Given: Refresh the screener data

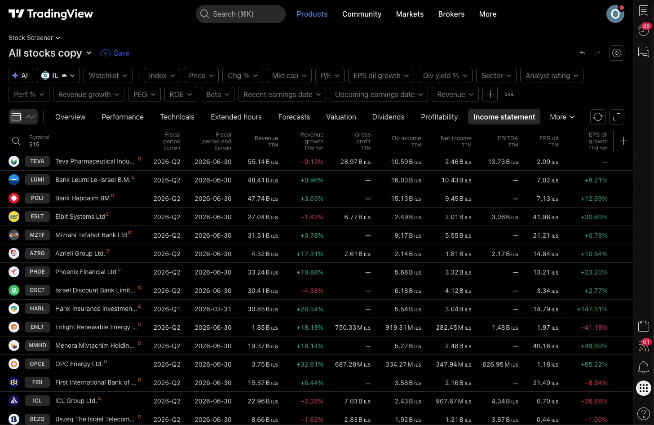Looking at the screenshot, I should pyautogui.click(x=598, y=117).
